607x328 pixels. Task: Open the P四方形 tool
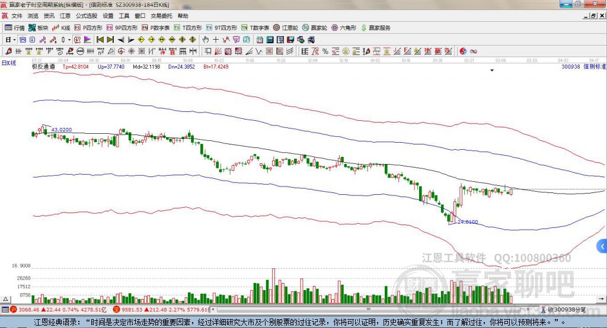[x=89, y=28]
